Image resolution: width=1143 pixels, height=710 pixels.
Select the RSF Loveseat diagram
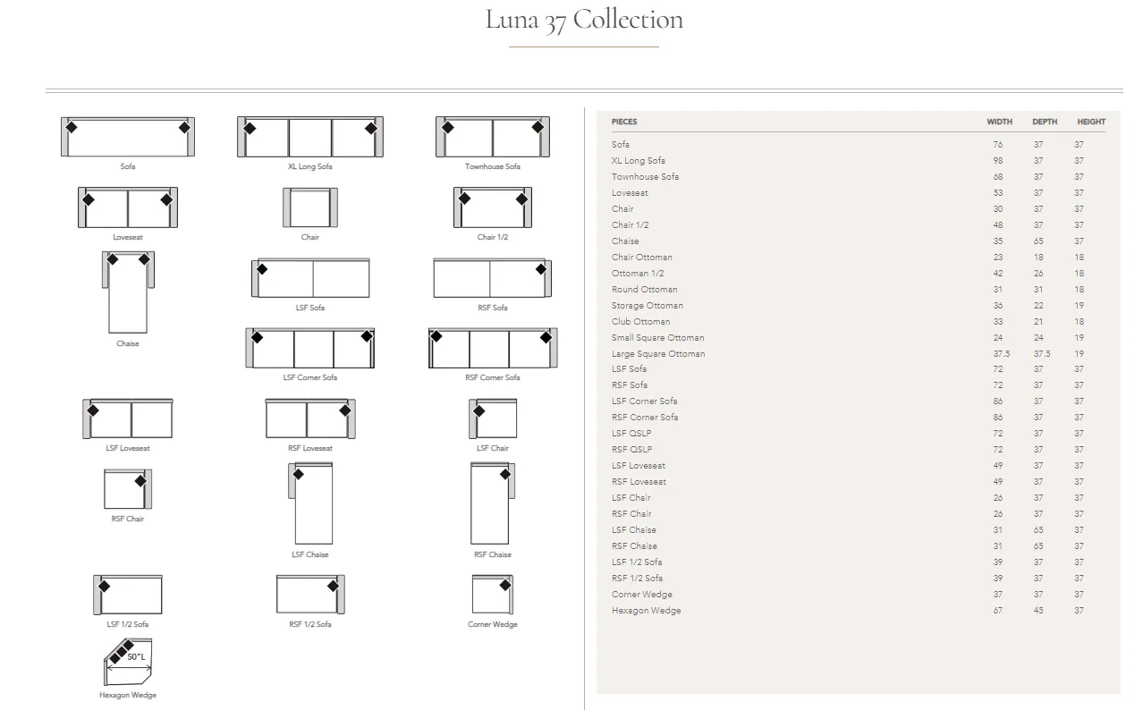(x=310, y=418)
